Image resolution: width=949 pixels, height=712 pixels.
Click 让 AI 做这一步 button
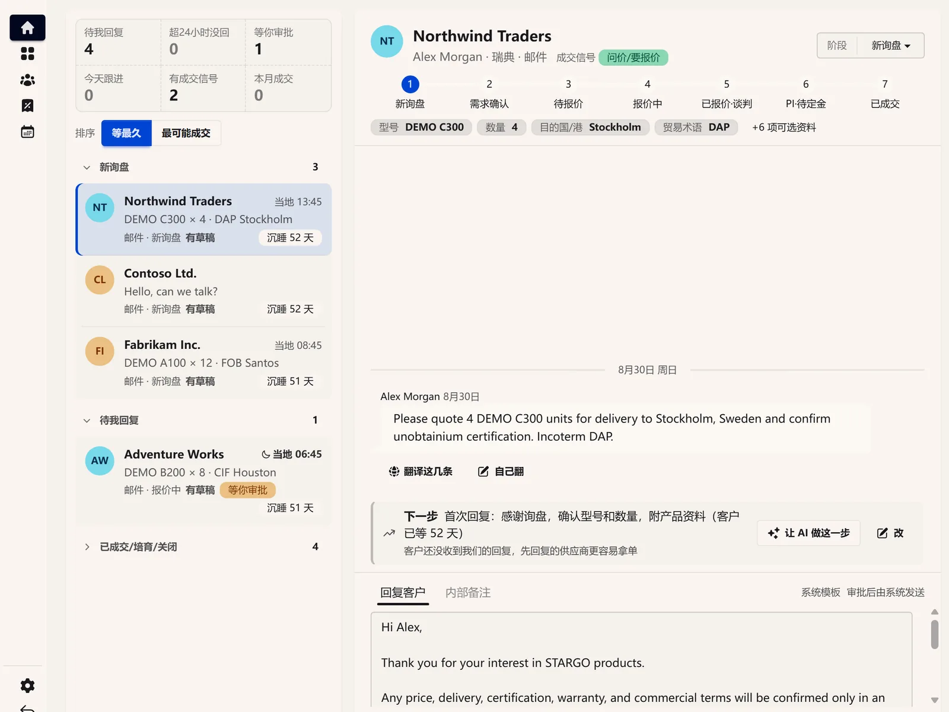pyautogui.click(x=809, y=533)
